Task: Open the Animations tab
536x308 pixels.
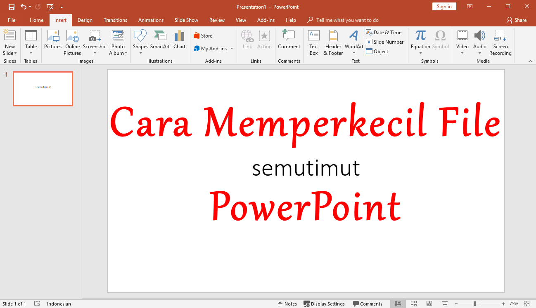Action: click(151, 20)
